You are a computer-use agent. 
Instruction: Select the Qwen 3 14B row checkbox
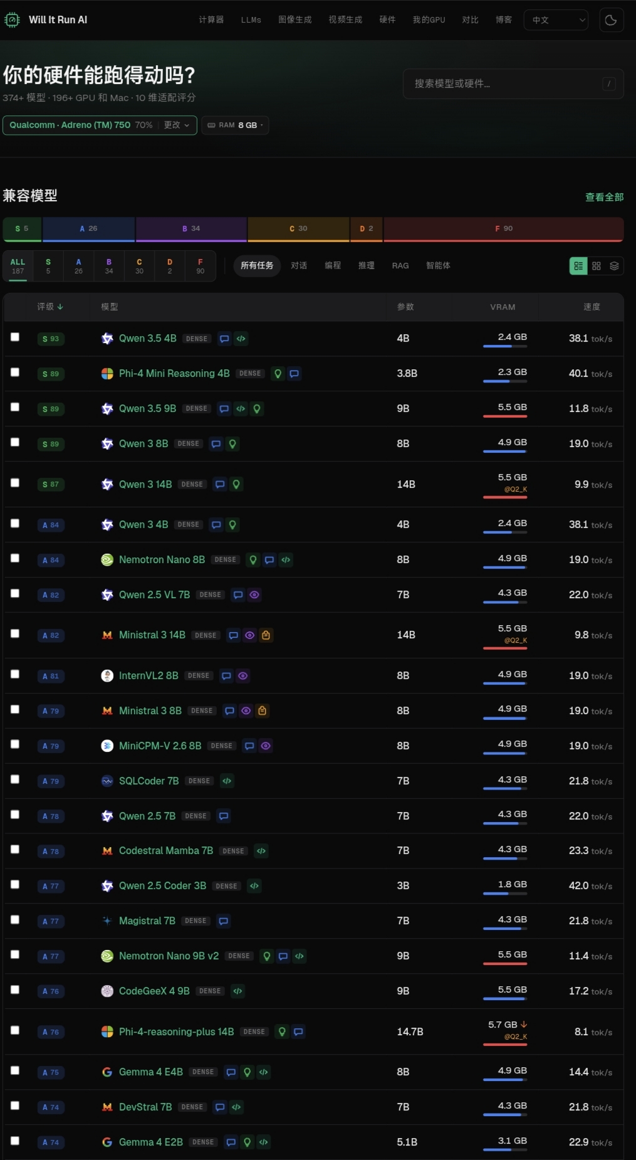tap(15, 483)
